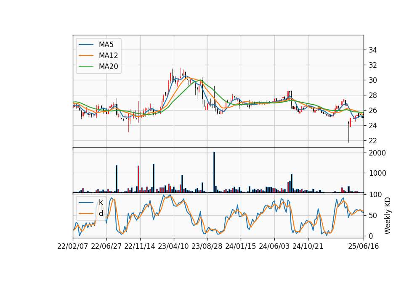Click the KD axis value 50
Image resolution: width=404 pixels, height=290 pixels.
click(x=372, y=215)
